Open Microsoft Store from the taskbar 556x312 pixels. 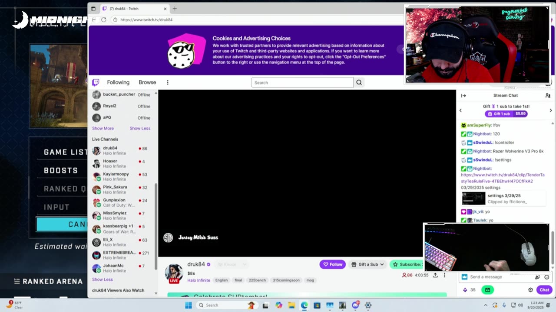[x=317, y=305]
